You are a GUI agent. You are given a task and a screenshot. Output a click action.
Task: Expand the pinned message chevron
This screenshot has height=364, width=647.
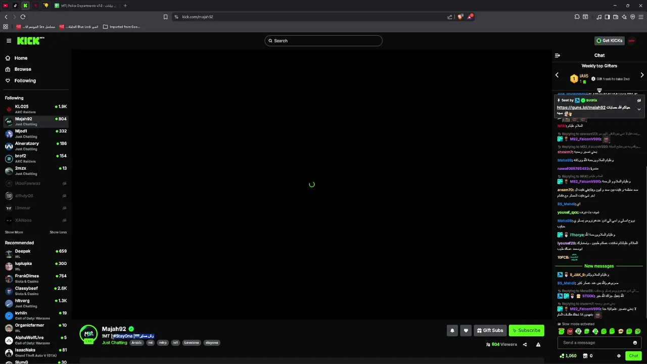point(639,109)
